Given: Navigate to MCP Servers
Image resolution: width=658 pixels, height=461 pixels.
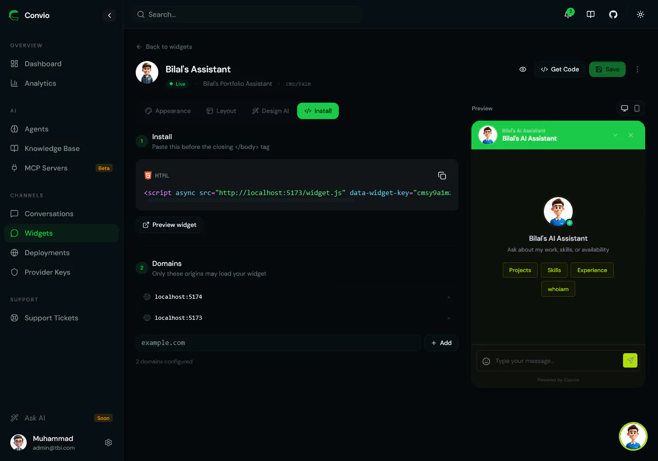Looking at the screenshot, I should pos(61,168).
